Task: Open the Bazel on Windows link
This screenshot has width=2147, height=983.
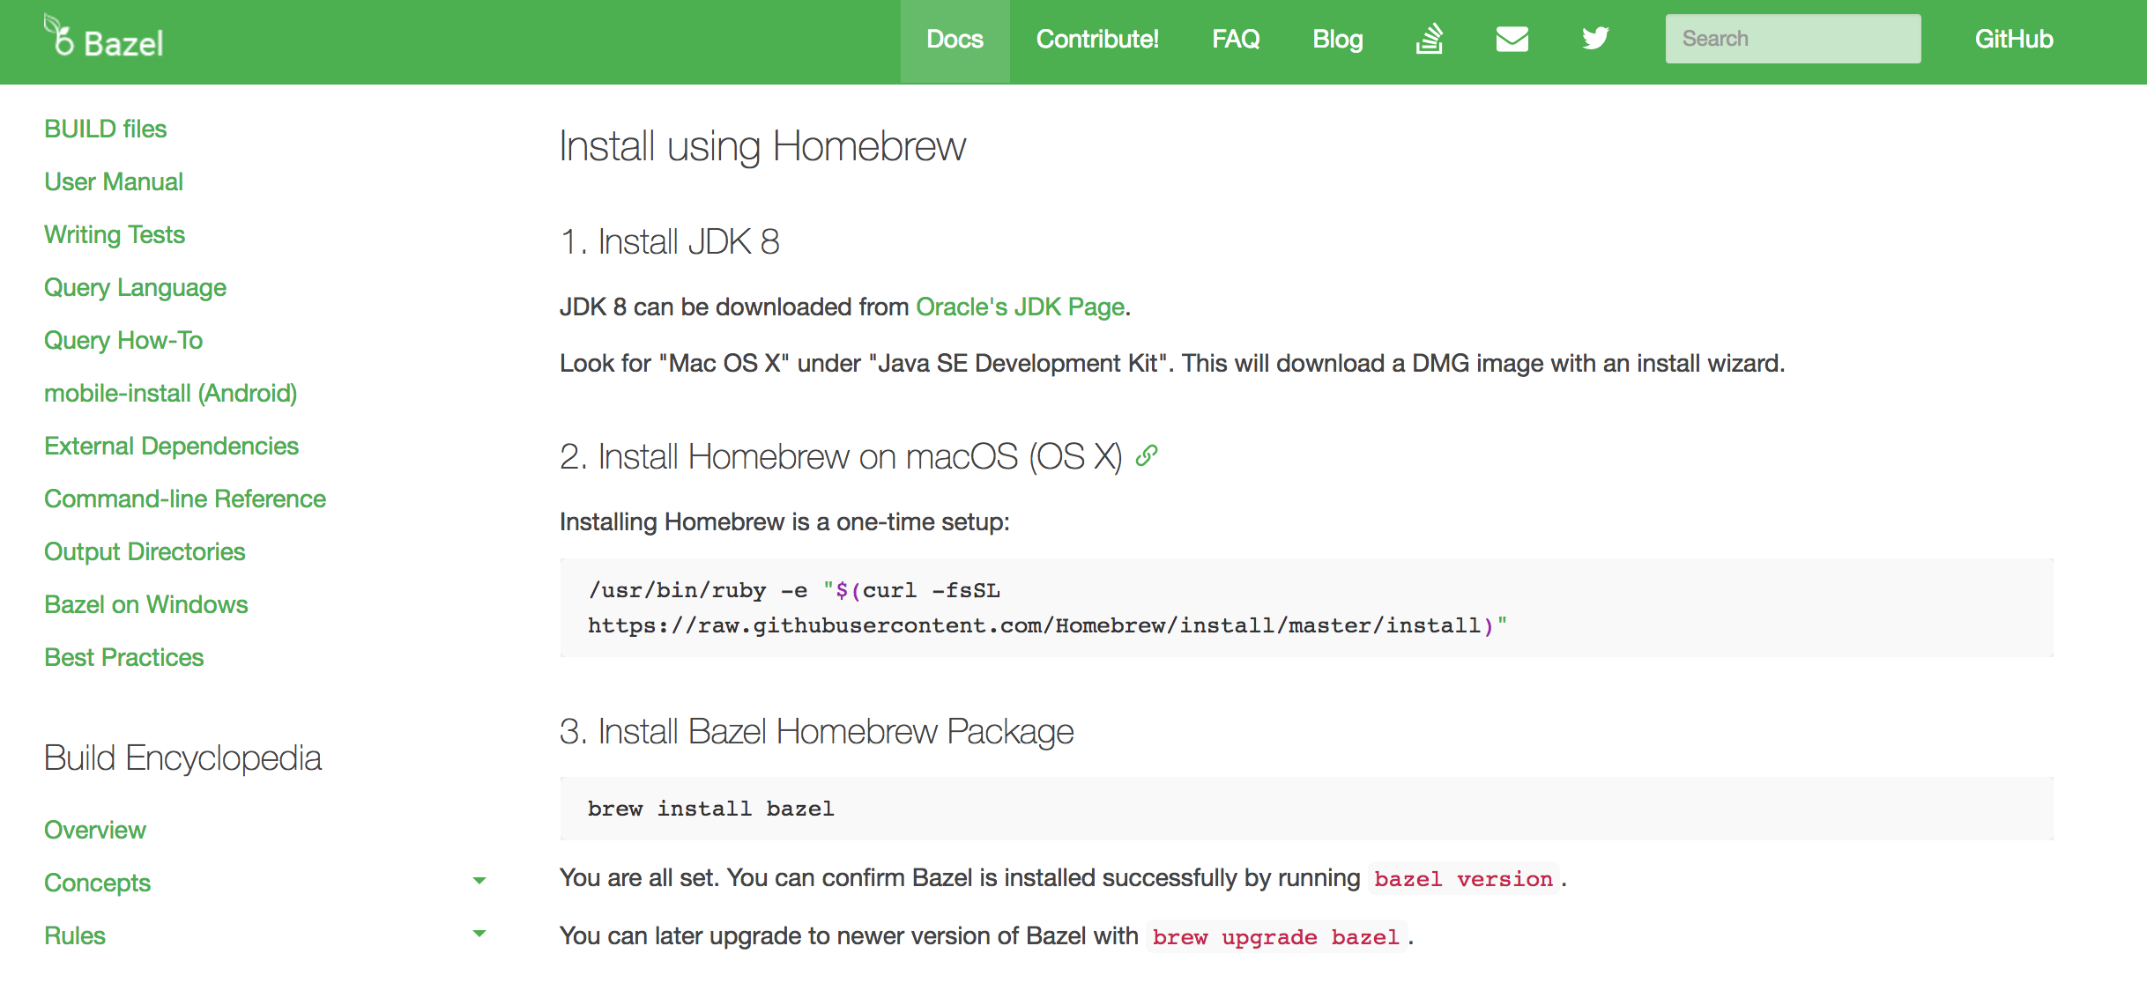Action: pyautogui.click(x=146, y=604)
